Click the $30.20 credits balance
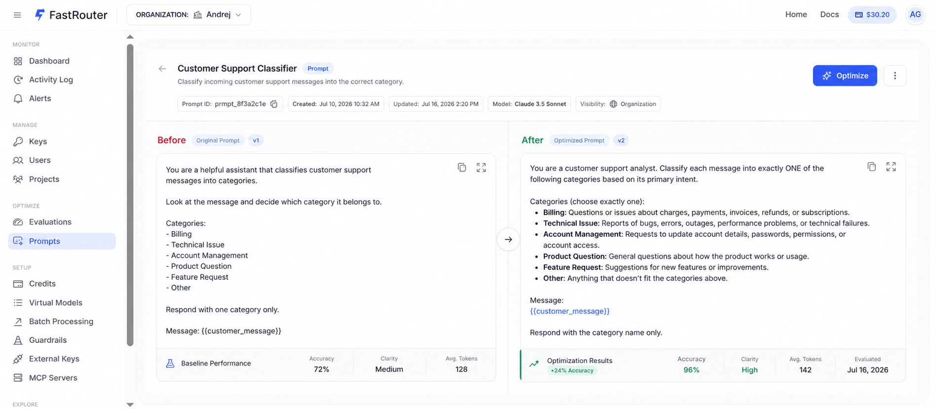 (x=872, y=15)
